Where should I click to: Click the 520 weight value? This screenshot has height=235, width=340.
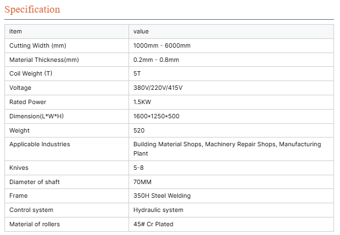pos(139,130)
